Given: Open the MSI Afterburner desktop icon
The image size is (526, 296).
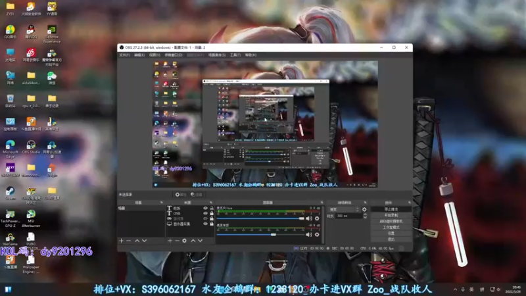Looking at the screenshot, I should click(31, 218).
